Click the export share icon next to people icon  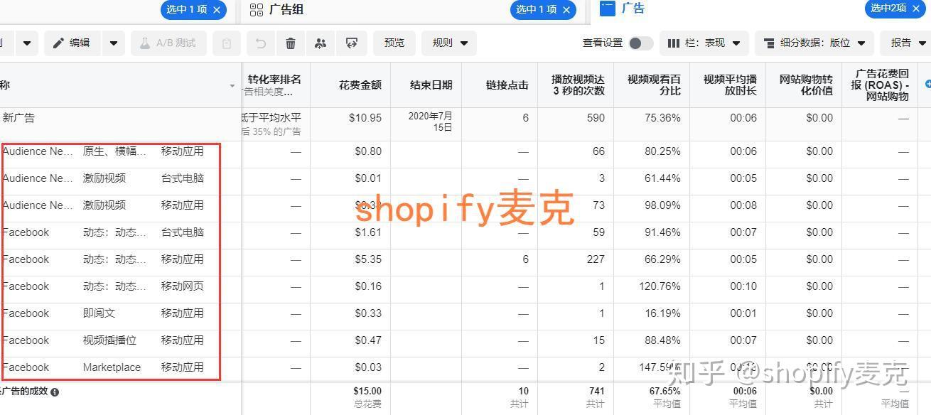[351, 43]
